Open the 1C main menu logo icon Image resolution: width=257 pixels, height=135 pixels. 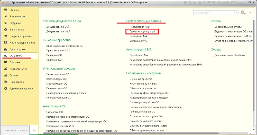coord(3,3)
